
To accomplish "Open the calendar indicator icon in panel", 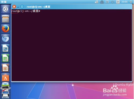I will (x=107, y=2).
